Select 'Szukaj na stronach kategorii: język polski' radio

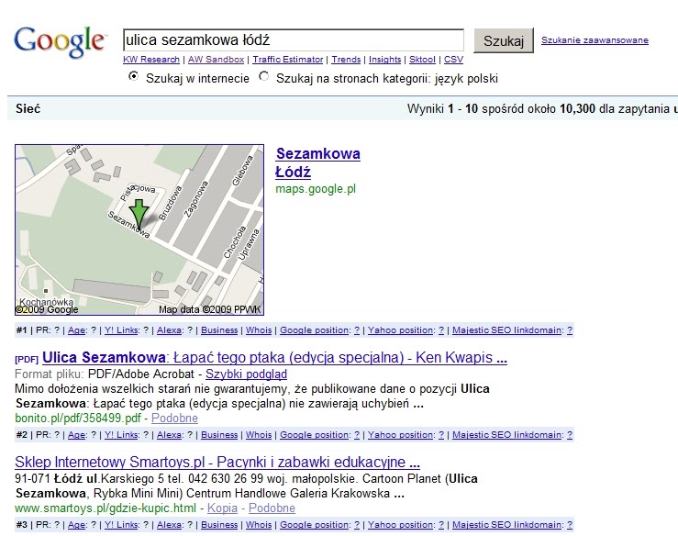pos(263,76)
